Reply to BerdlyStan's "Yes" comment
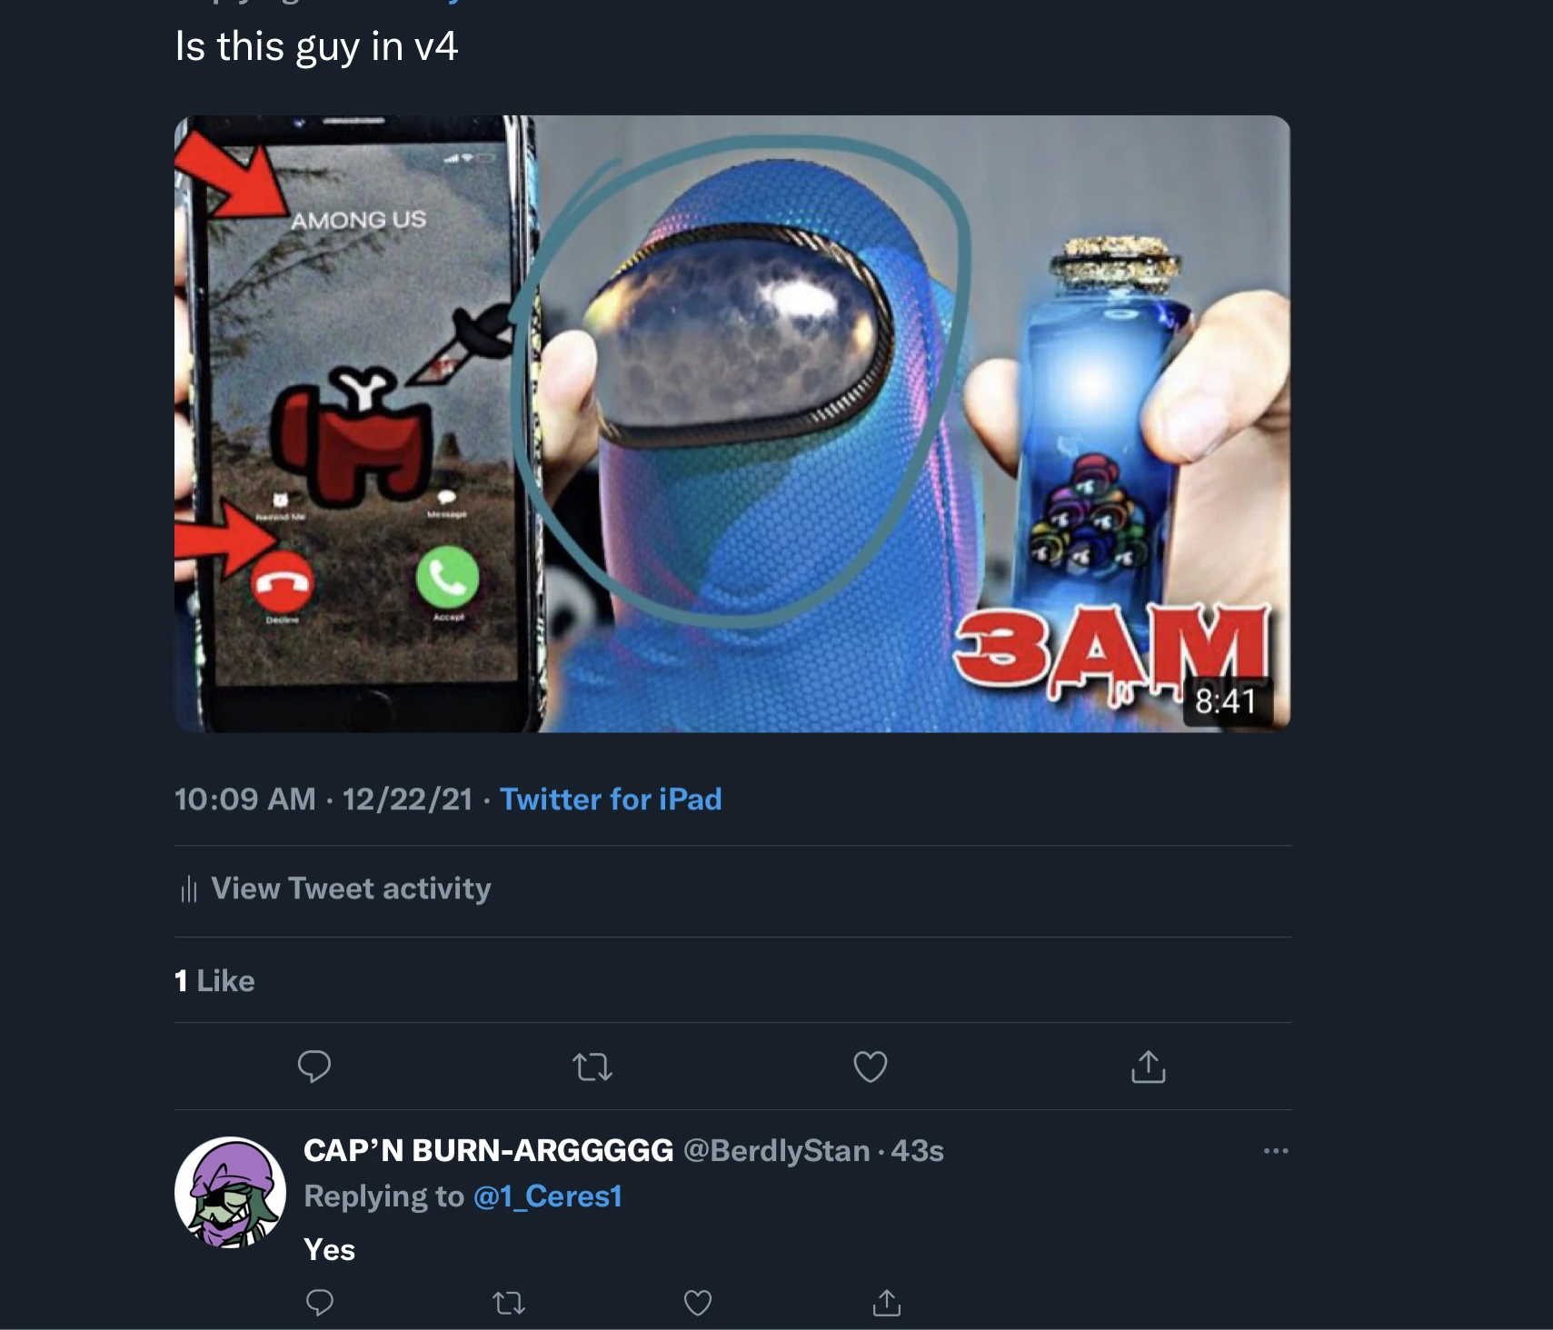The width and height of the screenshot is (1553, 1330). tap(319, 1303)
